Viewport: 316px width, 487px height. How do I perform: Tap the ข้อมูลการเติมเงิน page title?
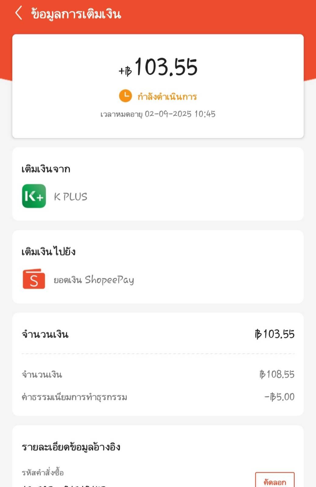click(x=76, y=14)
